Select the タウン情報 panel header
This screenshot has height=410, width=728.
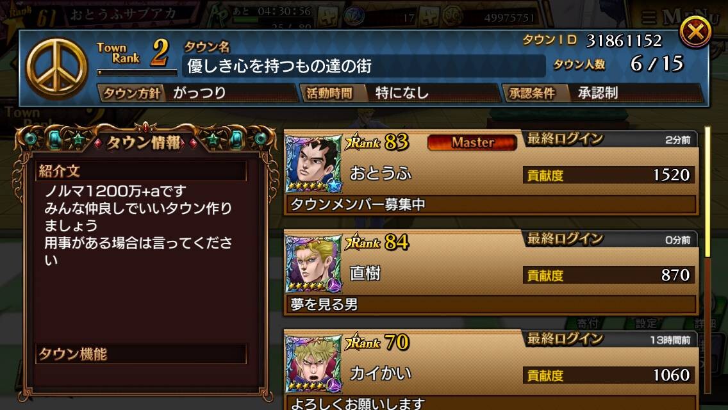coord(145,142)
